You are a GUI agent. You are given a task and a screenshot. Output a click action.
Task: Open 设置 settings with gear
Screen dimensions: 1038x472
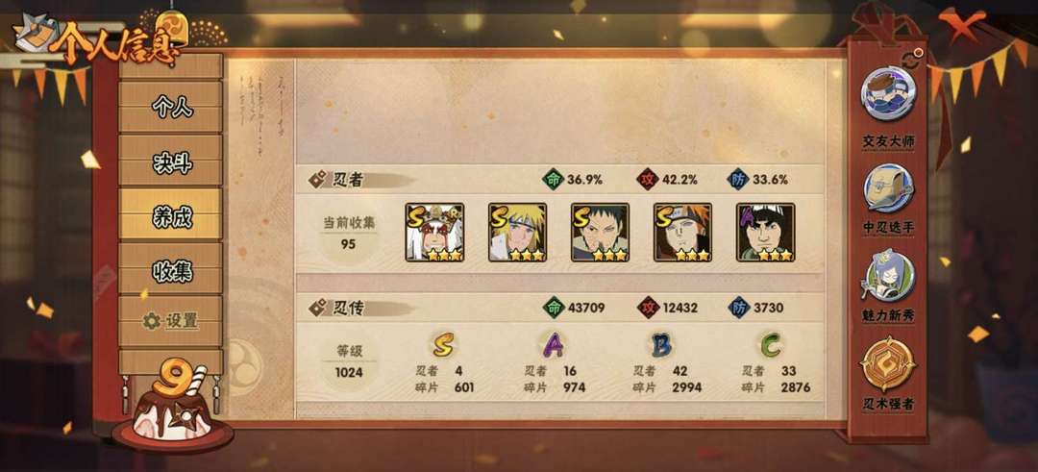click(171, 321)
